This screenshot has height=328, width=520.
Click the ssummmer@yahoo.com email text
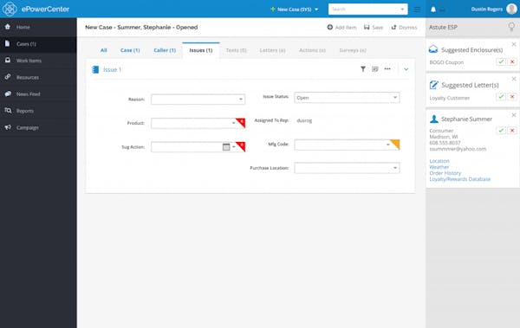(458, 149)
